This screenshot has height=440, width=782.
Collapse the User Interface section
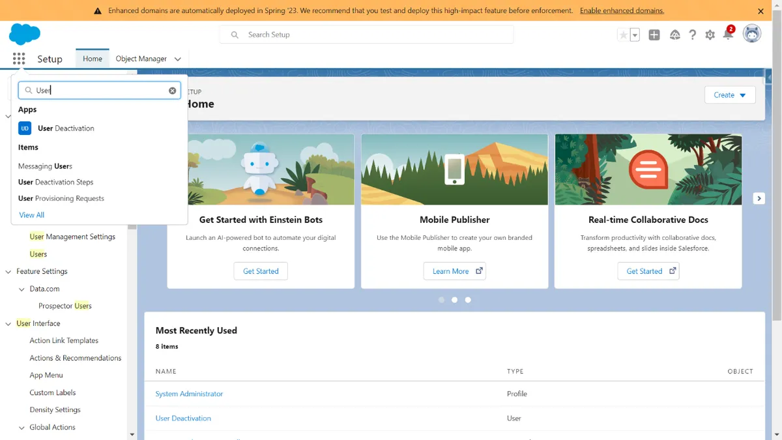8,323
